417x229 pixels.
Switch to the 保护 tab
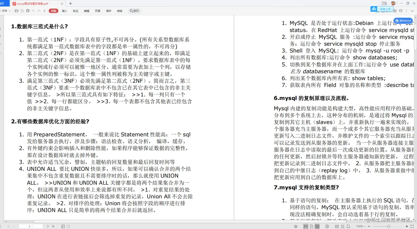109,11
